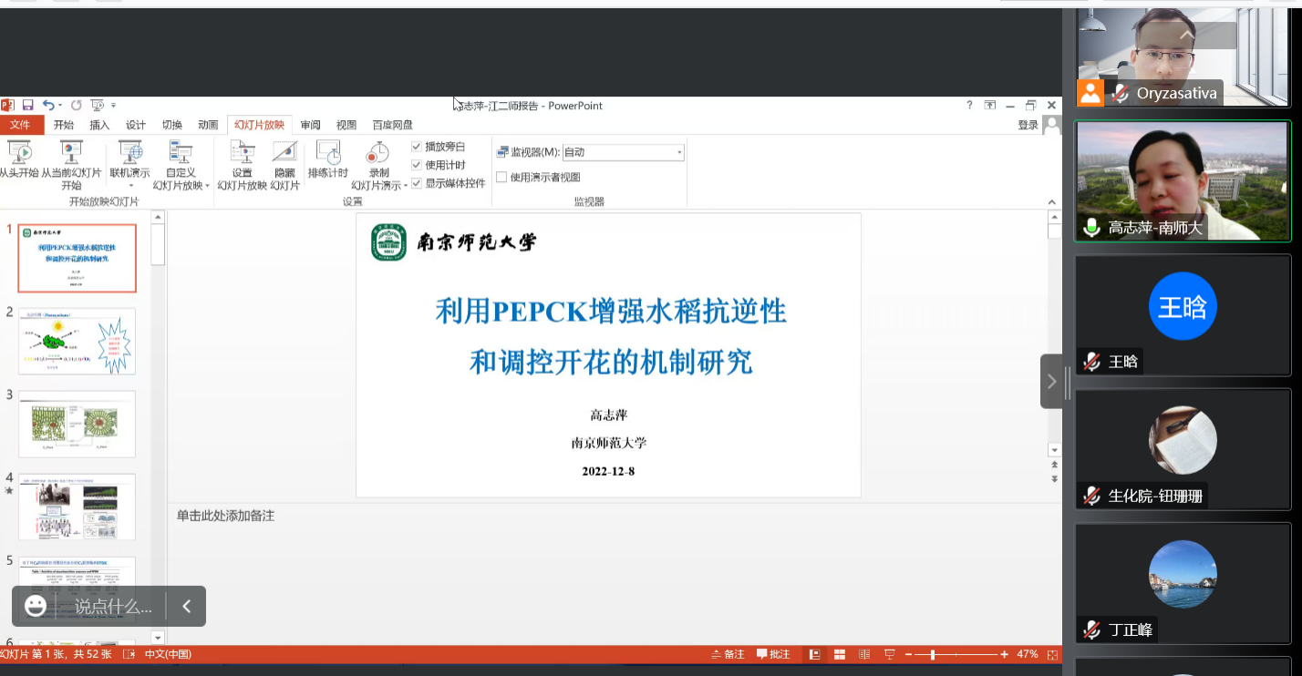Open the Baidu Netdisk (百度网盘) tab
The height and width of the screenshot is (676, 1302).
pyautogui.click(x=392, y=125)
